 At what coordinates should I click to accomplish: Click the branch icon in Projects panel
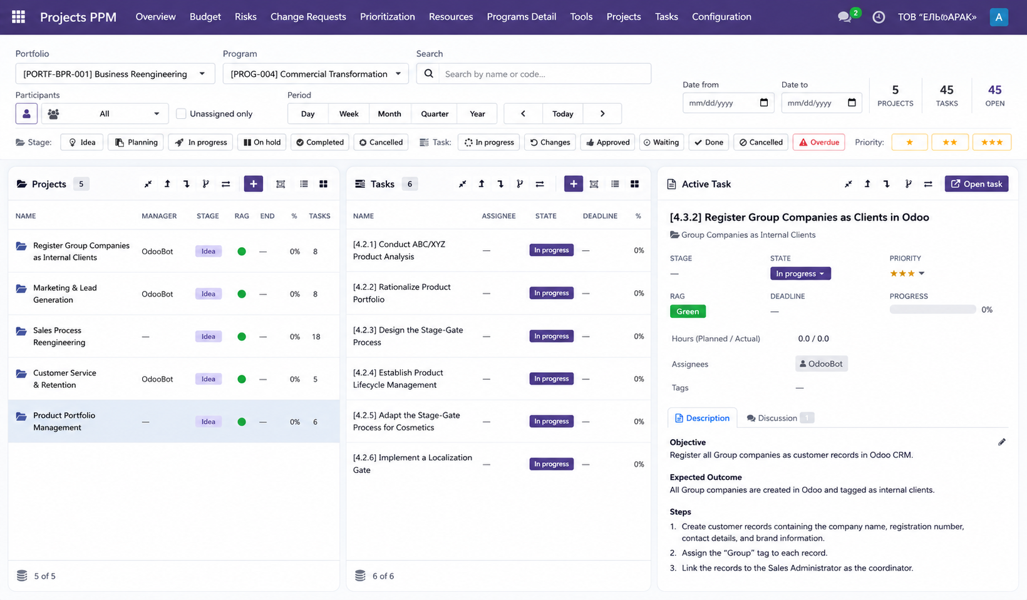[x=205, y=184]
